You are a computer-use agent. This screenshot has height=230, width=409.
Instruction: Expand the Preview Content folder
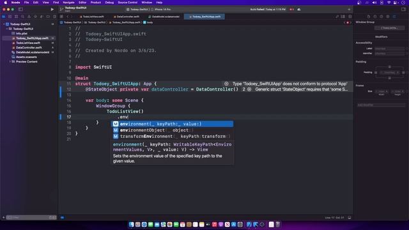click(10, 61)
